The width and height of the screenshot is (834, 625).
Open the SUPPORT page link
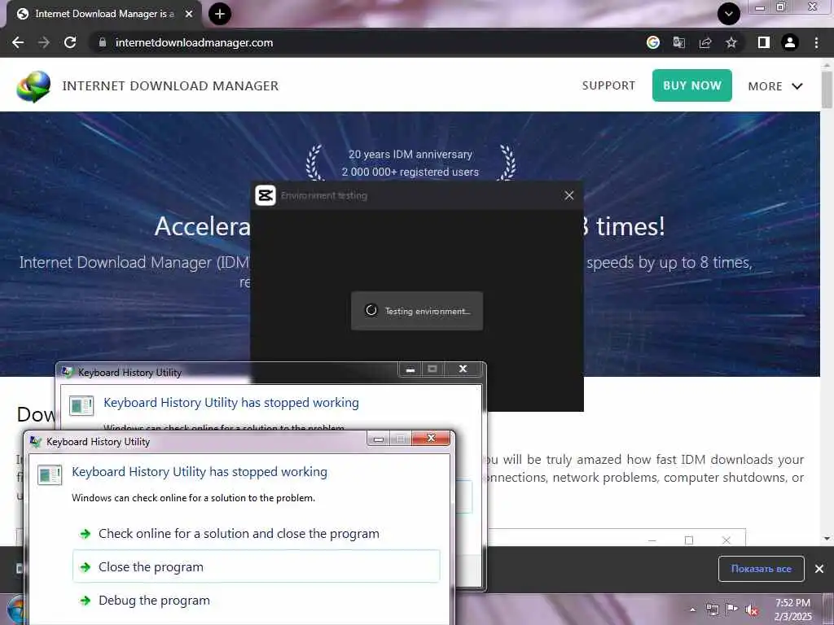click(x=608, y=85)
